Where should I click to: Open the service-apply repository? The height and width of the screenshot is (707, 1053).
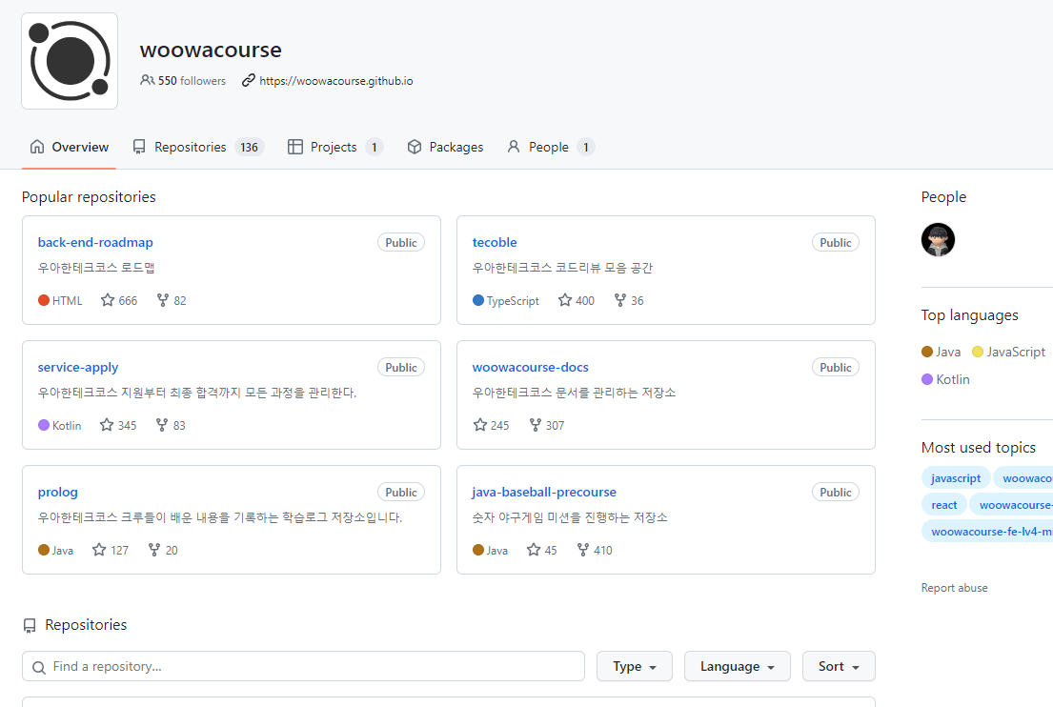(x=78, y=367)
